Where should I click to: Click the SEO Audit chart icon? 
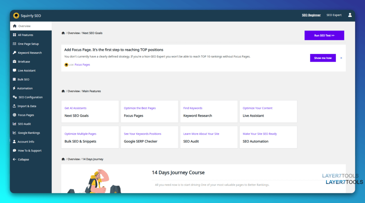tap(14, 124)
